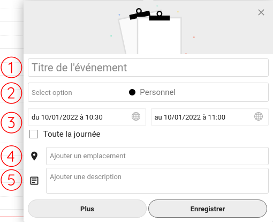
Task: Open the start date picker du 10/01/2022
Action: pos(87,117)
